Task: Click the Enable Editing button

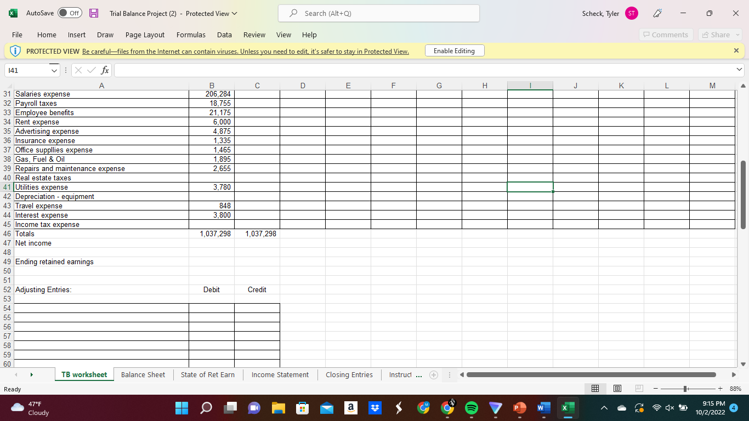Action: pos(455,50)
